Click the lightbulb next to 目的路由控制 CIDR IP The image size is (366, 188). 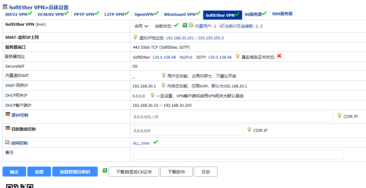(249, 129)
